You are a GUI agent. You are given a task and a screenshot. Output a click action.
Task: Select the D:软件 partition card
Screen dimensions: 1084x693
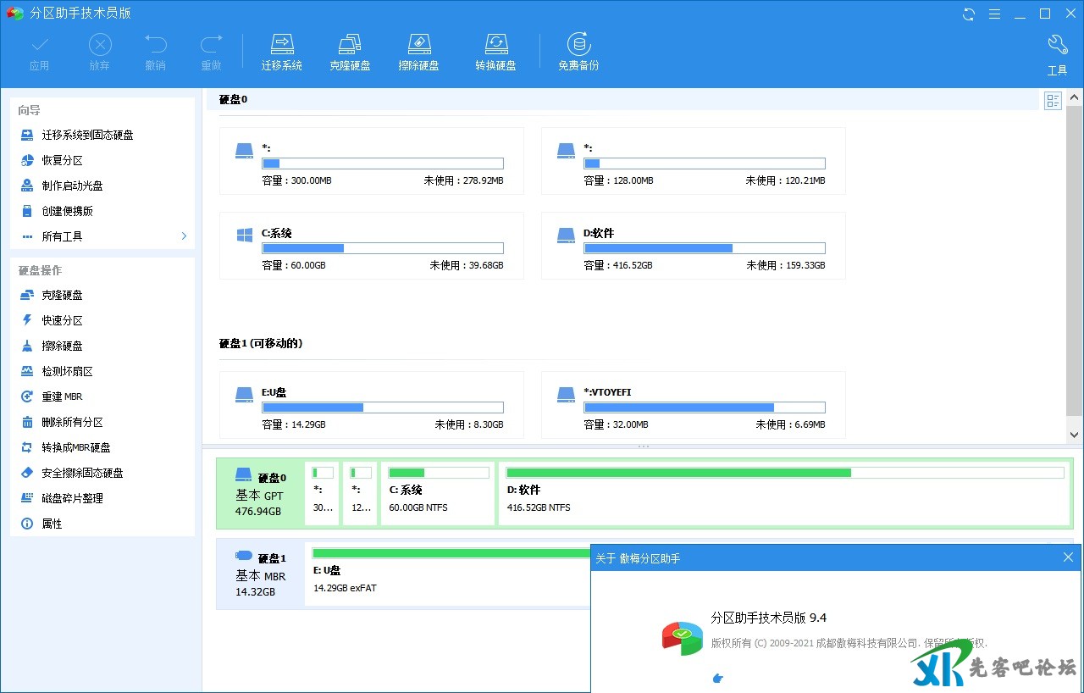[693, 246]
